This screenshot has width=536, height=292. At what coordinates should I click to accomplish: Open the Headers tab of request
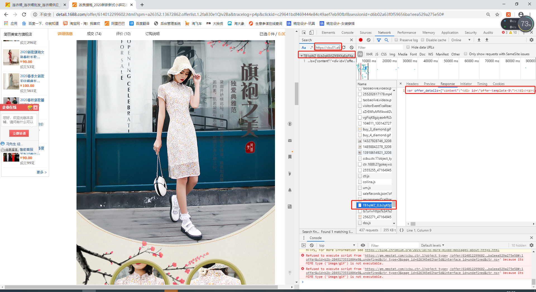[x=412, y=84]
